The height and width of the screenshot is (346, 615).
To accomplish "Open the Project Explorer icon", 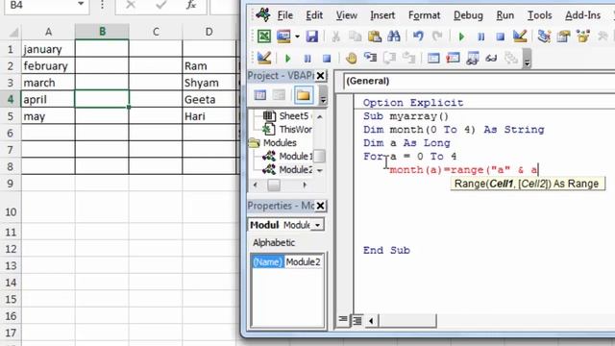I will (x=544, y=37).
